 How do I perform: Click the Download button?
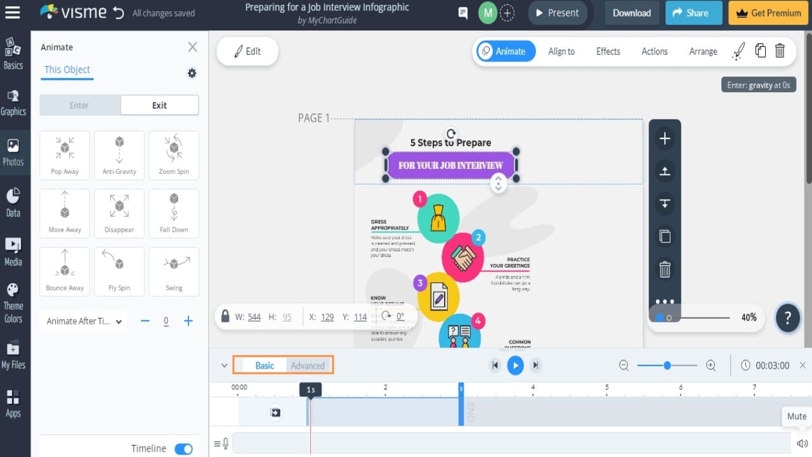(631, 13)
